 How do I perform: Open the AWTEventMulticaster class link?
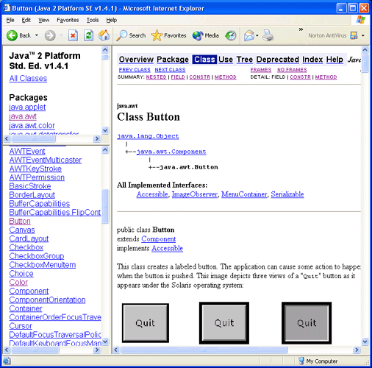pyautogui.click(x=46, y=160)
